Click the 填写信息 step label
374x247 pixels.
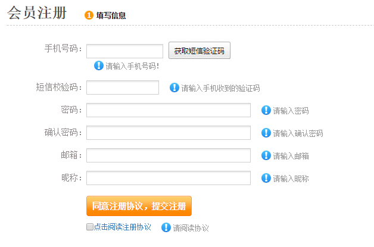(111, 15)
